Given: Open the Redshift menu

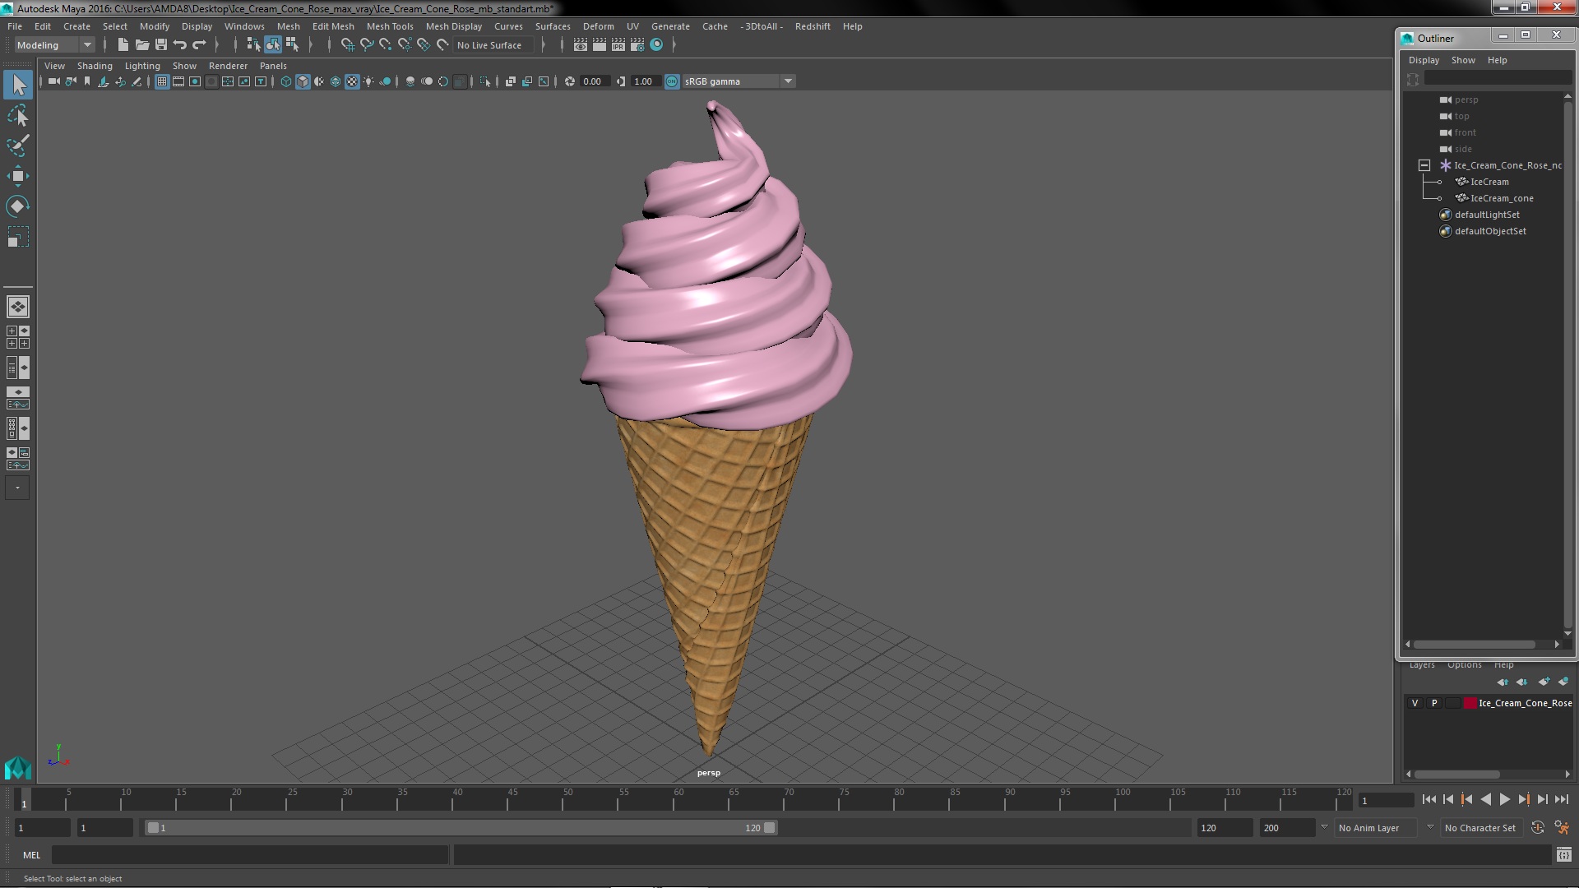Looking at the screenshot, I should (x=813, y=26).
